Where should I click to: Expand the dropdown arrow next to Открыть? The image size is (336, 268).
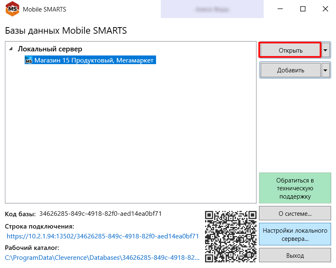[326, 50]
